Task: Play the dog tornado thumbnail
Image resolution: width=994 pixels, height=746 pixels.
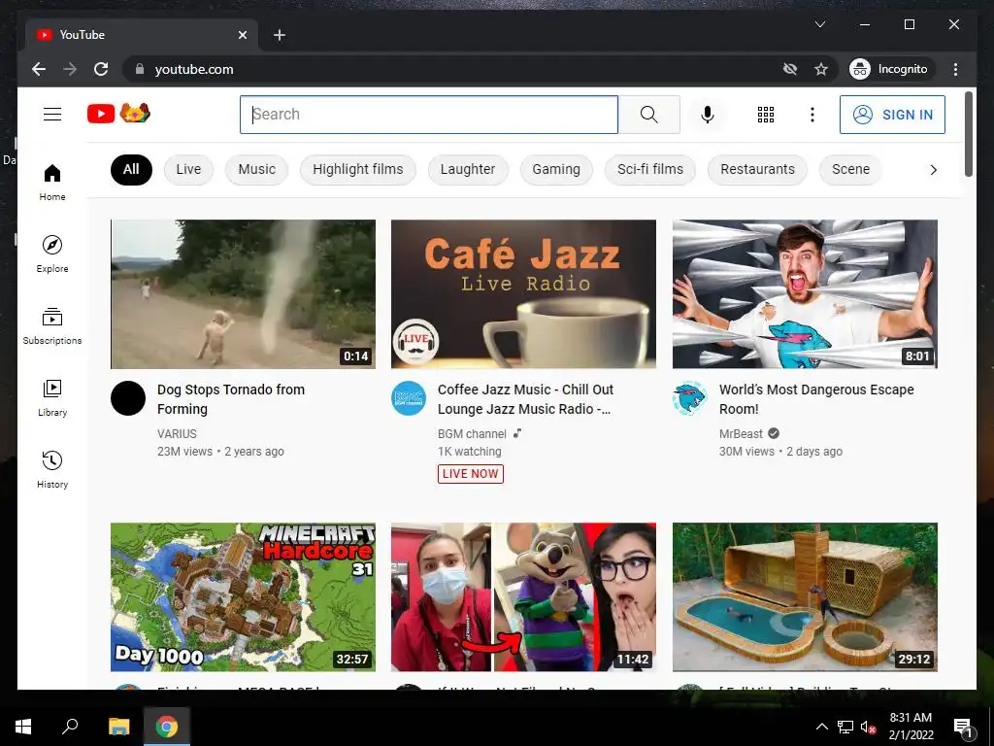Action: pyautogui.click(x=243, y=294)
